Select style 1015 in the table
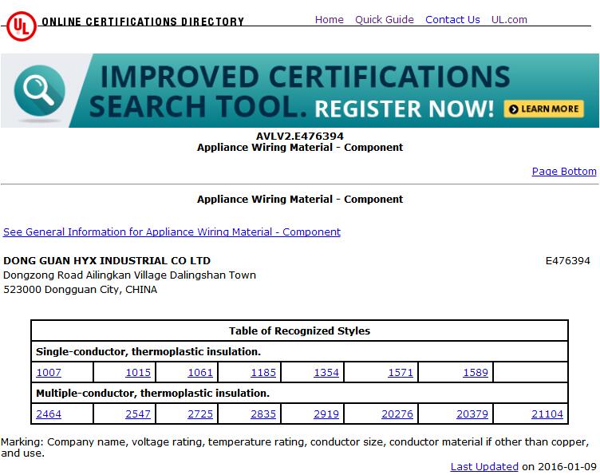The height and width of the screenshot is (475, 600). pos(138,373)
